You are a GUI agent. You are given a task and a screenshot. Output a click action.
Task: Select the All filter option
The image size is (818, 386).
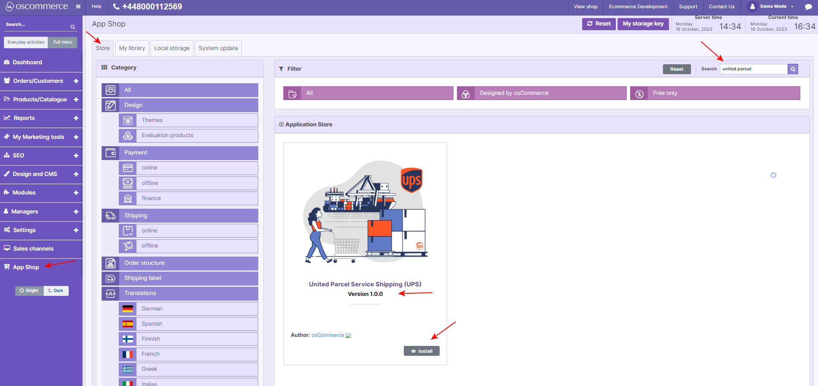click(x=368, y=93)
